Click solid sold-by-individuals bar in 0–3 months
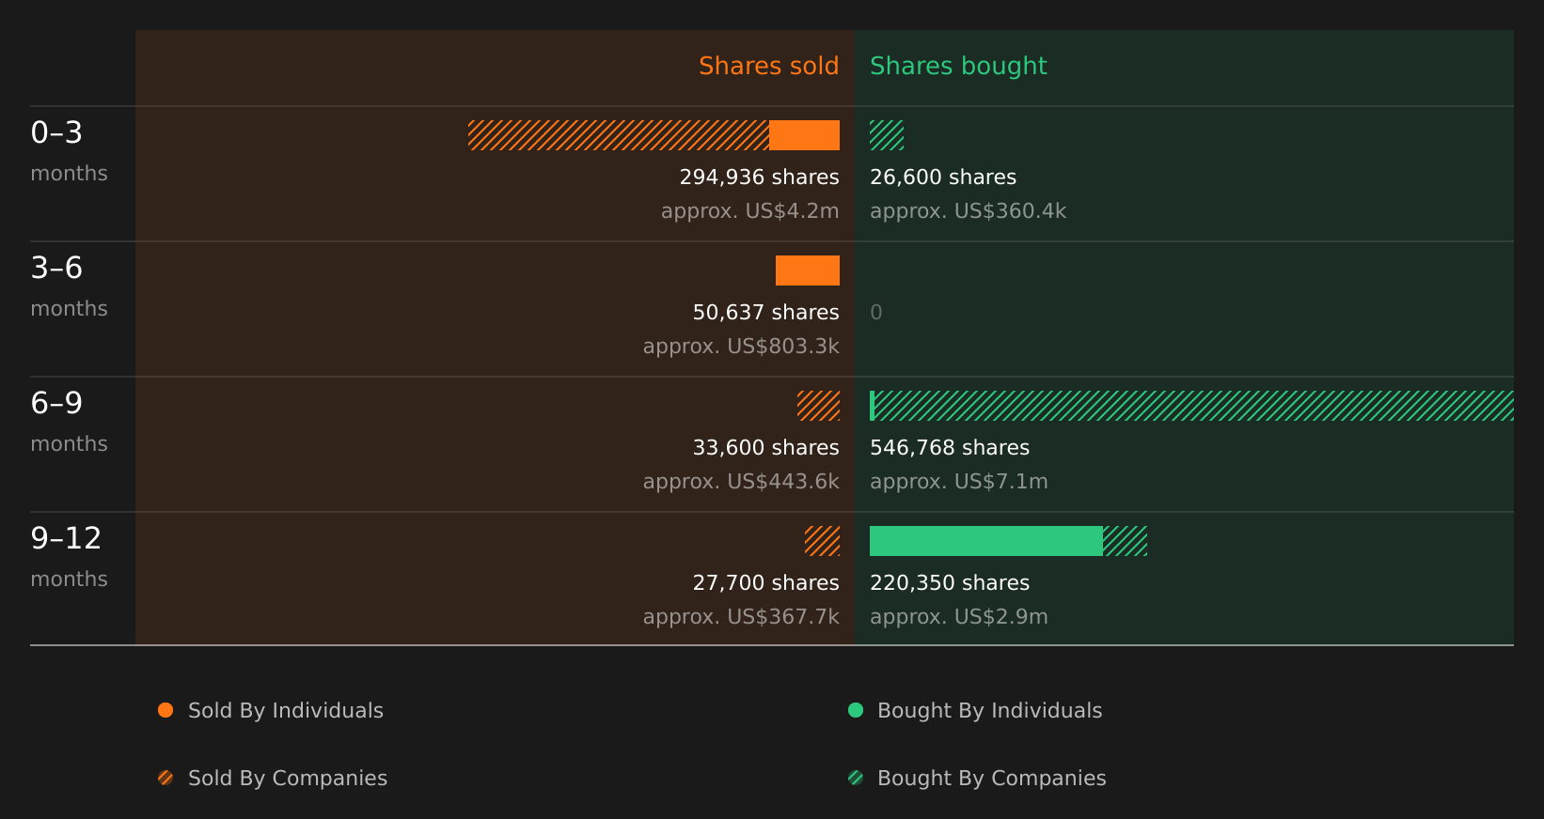1544x819 pixels. tap(804, 135)
